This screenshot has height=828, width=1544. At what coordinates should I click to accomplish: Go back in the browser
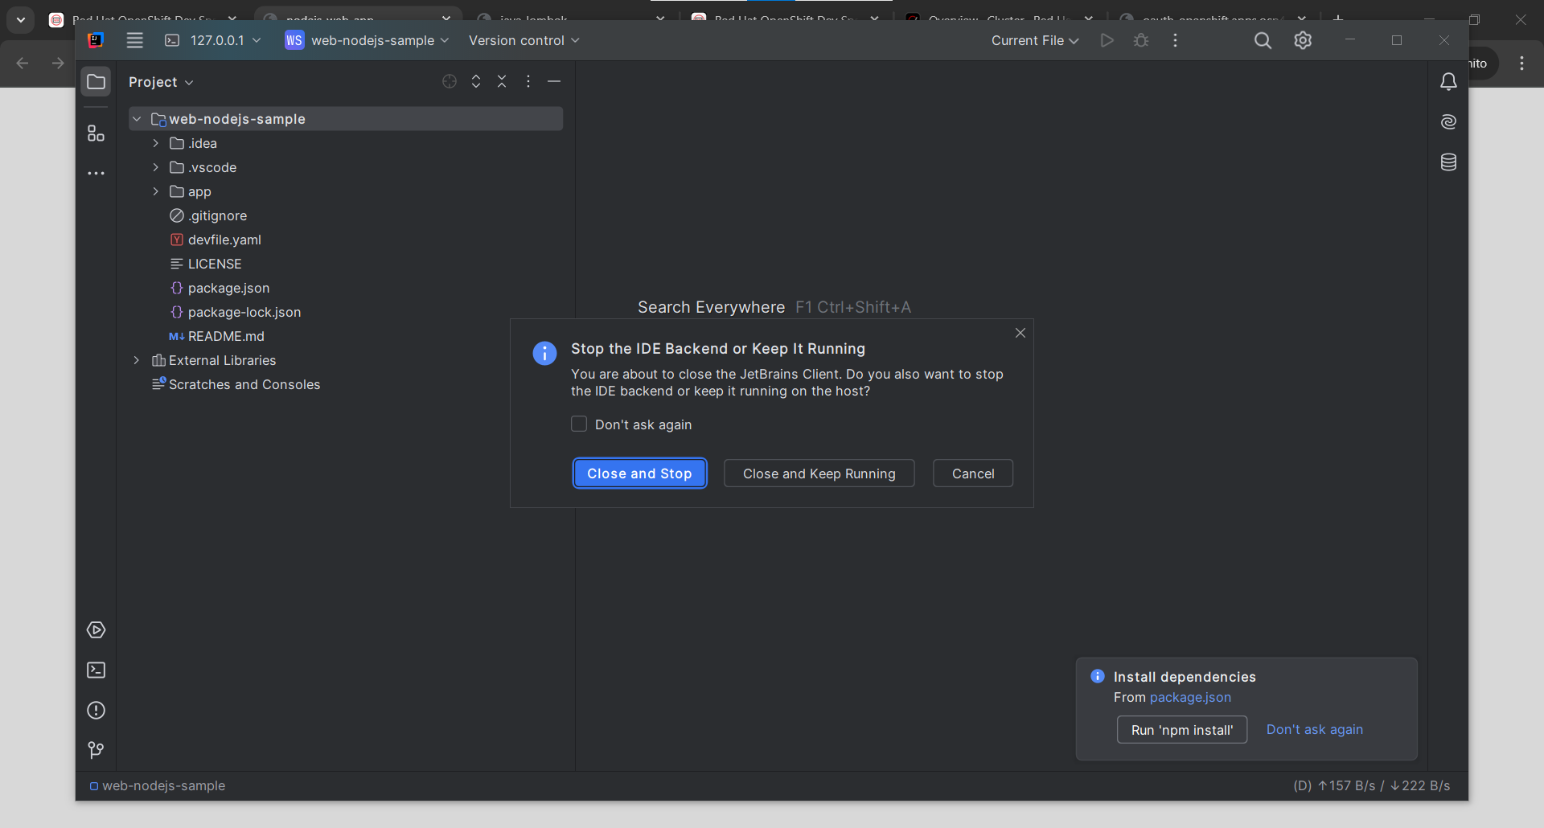(x=23, y=63)
